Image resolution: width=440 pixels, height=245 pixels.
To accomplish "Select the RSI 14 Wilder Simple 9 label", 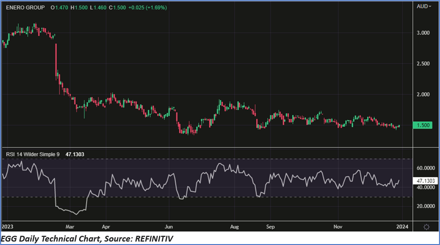I will (x=33, y=154).
